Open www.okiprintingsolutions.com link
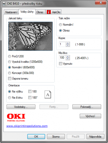 pos(27,126)
